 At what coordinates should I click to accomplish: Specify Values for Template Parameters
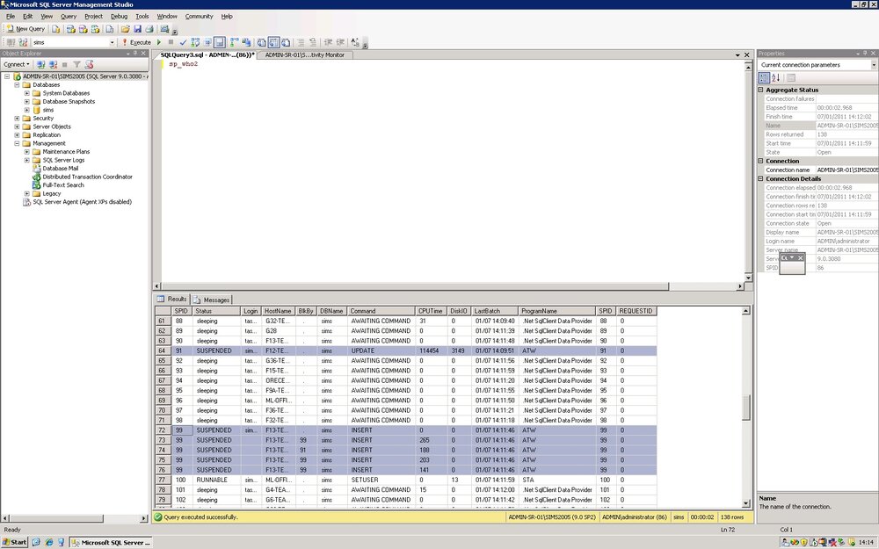coord(355,42)
